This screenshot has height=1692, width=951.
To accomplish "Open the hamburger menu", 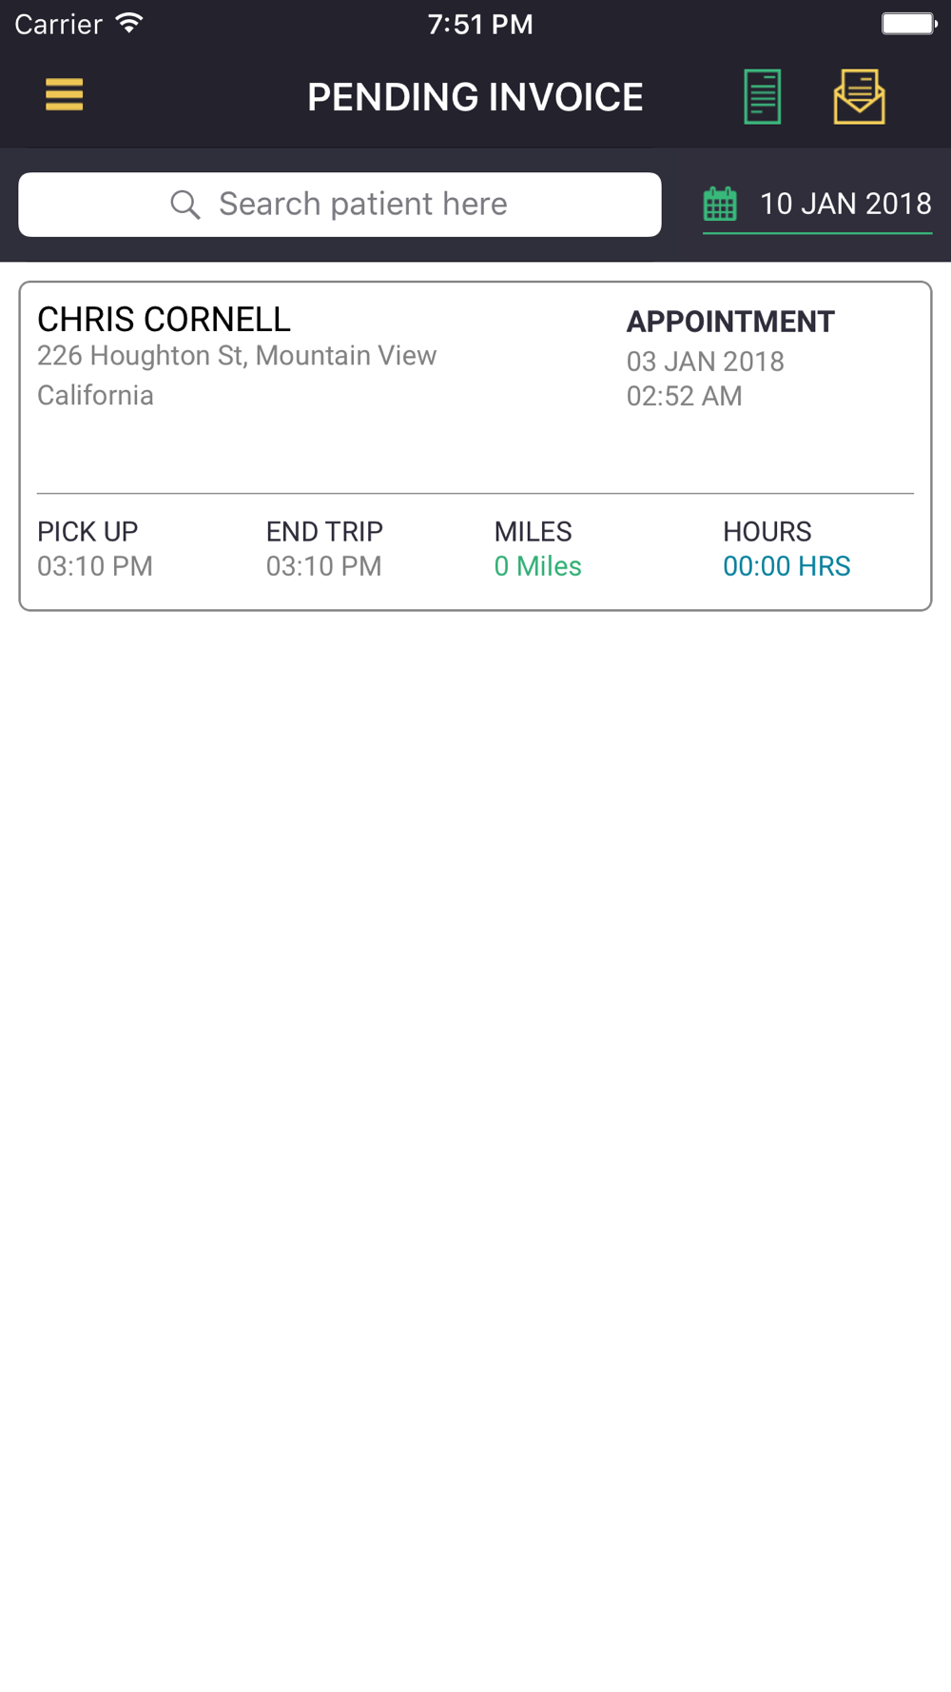I will click(x=64, y=95).
